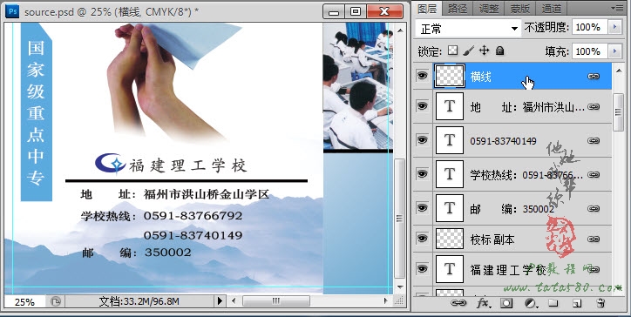
Task: Click link icon on 地址 text layer
Action: [x=594, y=106]
